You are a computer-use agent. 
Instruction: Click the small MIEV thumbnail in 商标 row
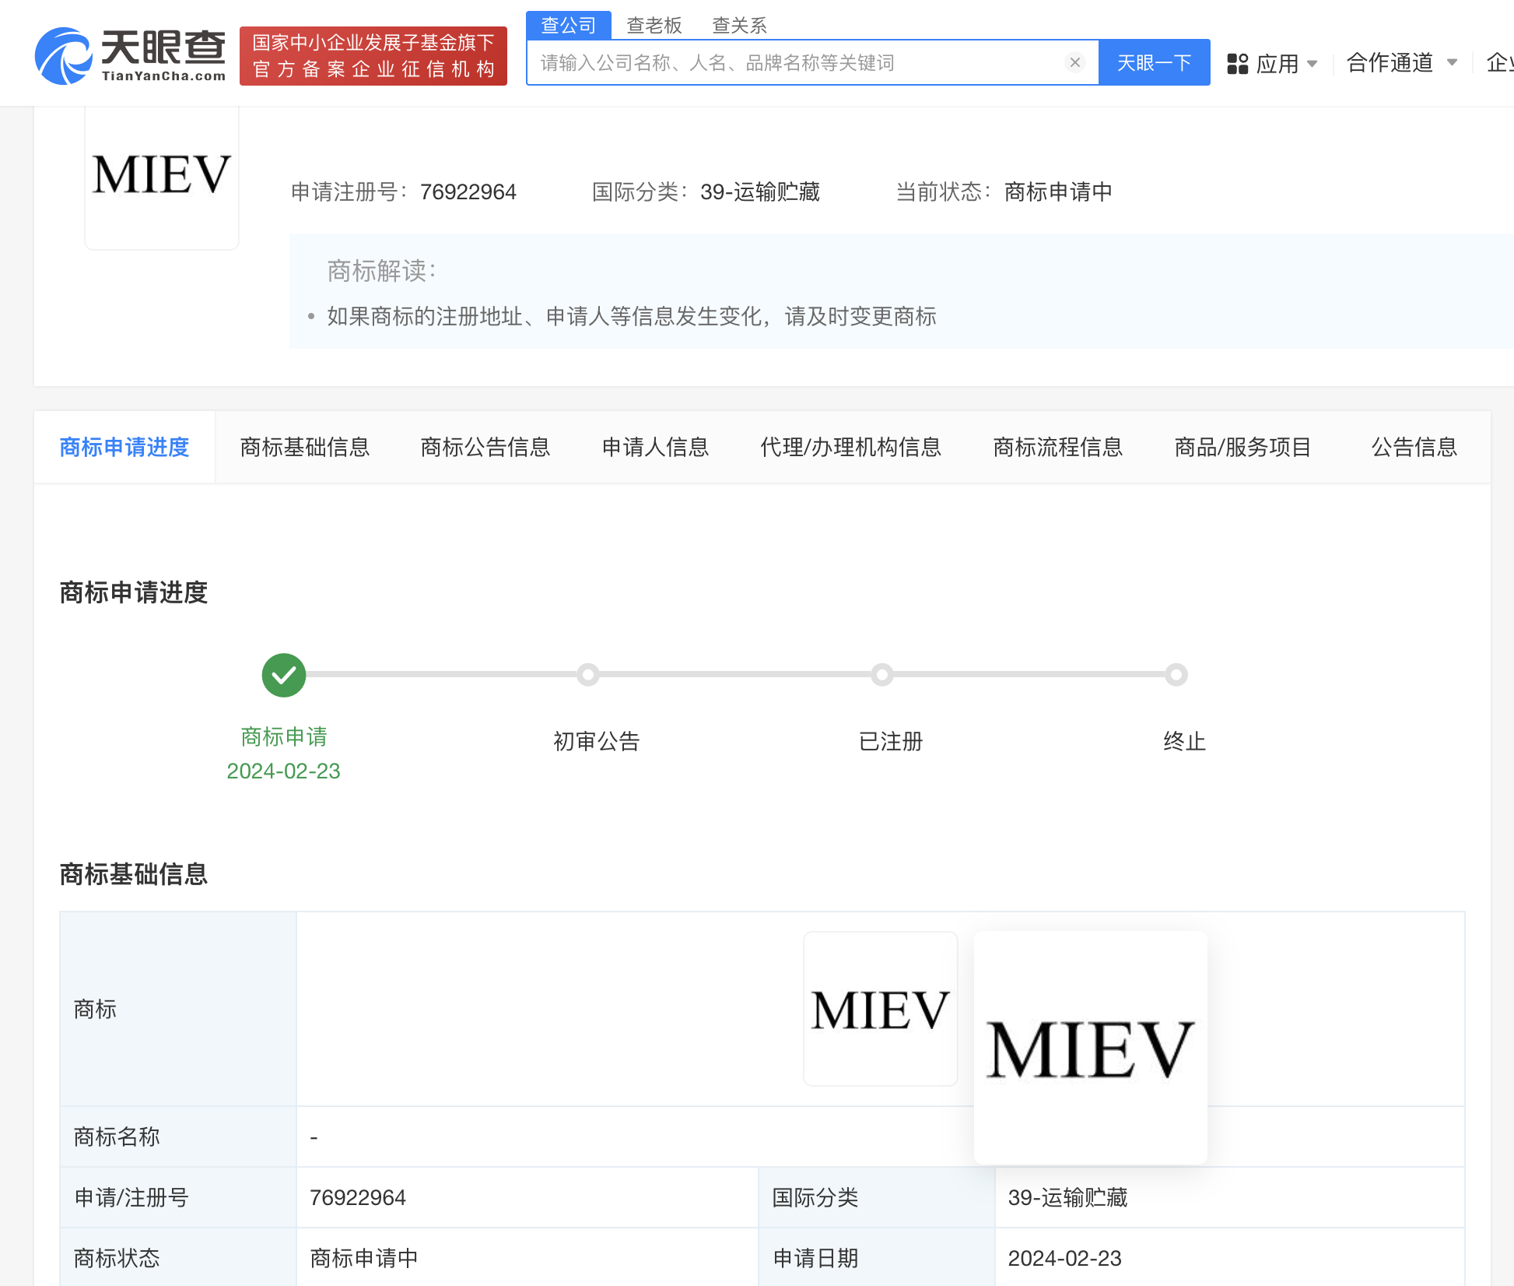881,1009
